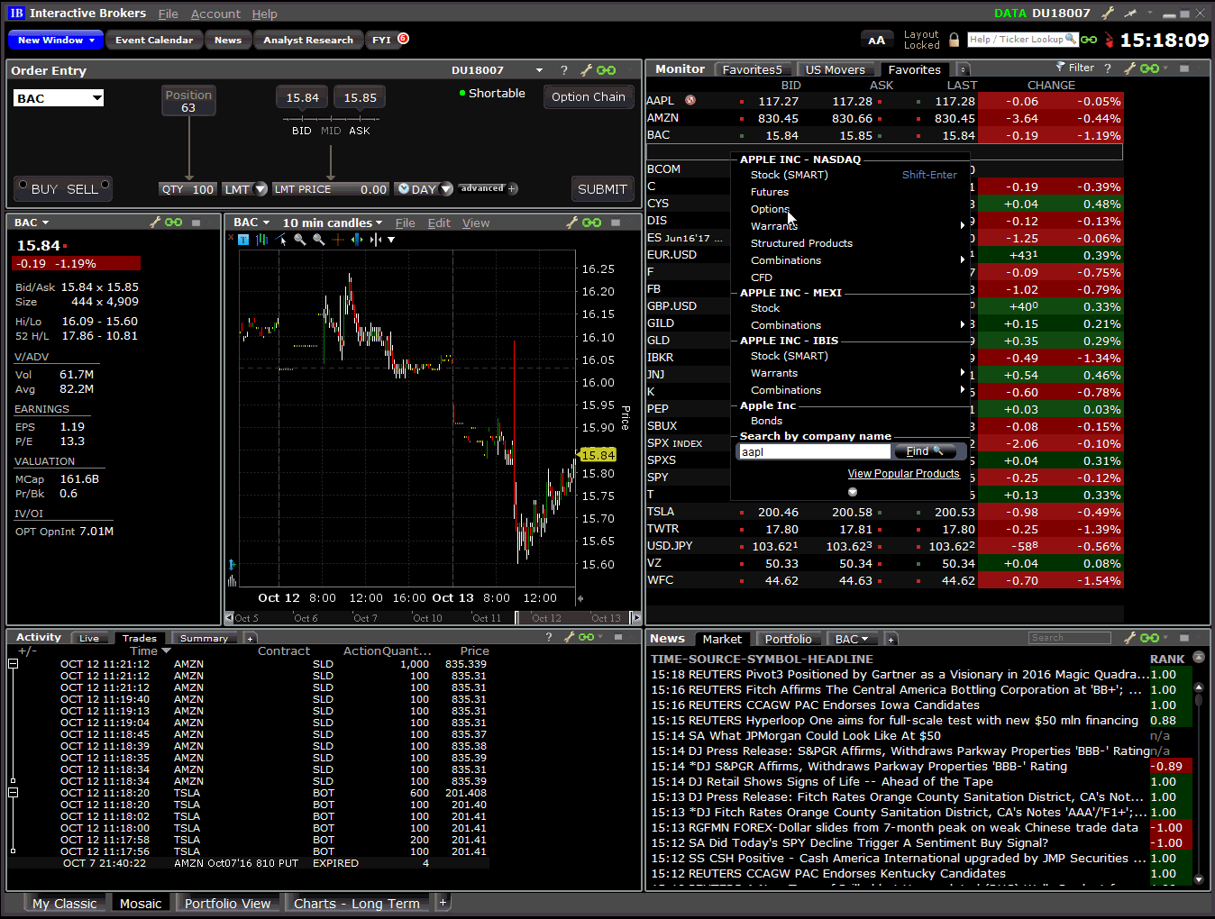Screen dimensions: 1215x919
Task: Open the Option Chain
Action: 589,96
